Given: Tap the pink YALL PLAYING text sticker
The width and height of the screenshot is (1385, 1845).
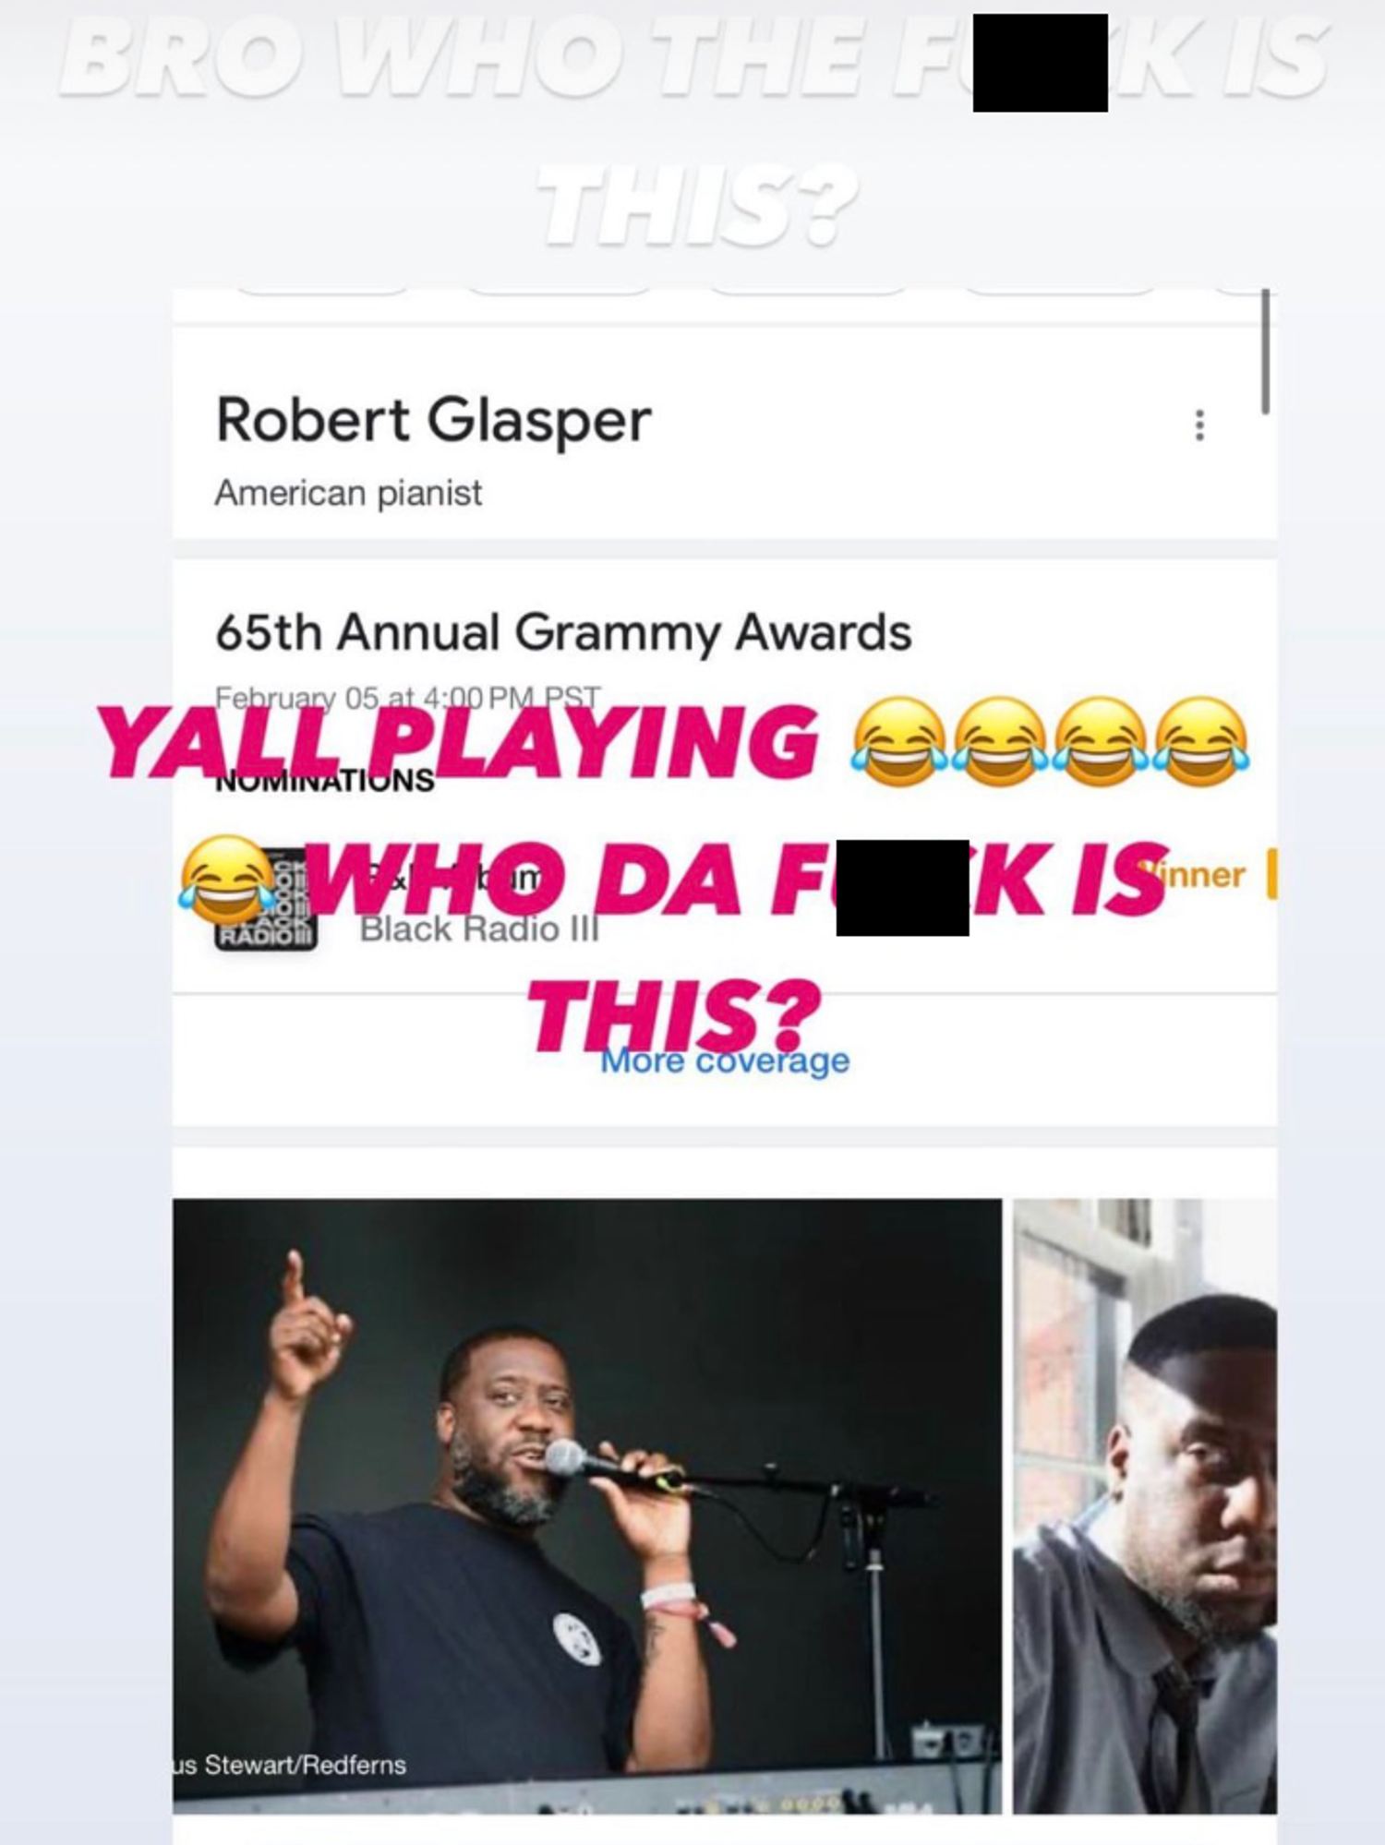Looking at the screenshot, I should pyautogui.click(x=459, y=742).
